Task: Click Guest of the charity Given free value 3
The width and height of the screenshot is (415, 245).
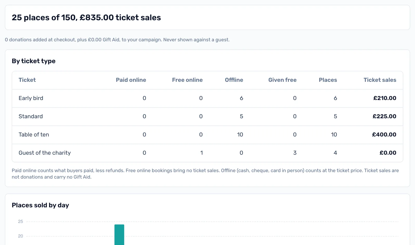Action: [x=295, y=153]
